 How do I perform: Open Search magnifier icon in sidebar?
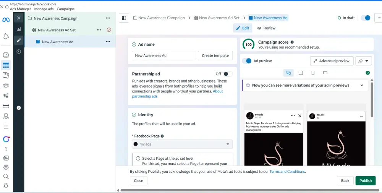[6, 177]
